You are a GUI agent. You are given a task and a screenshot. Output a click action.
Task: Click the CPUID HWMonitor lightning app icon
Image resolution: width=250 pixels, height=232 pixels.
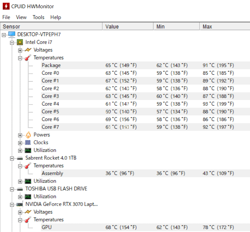6,6
